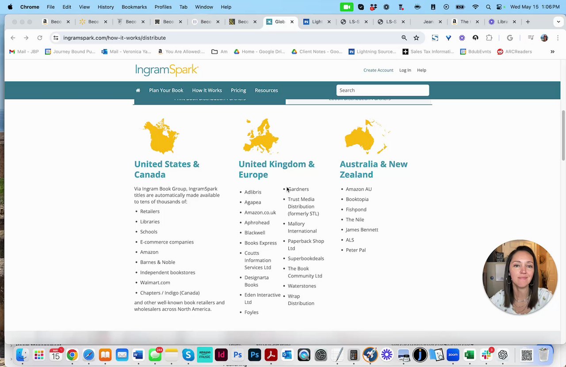Click into the IngramSpark Search field
The image size is (566, 367).
point(382,90)
